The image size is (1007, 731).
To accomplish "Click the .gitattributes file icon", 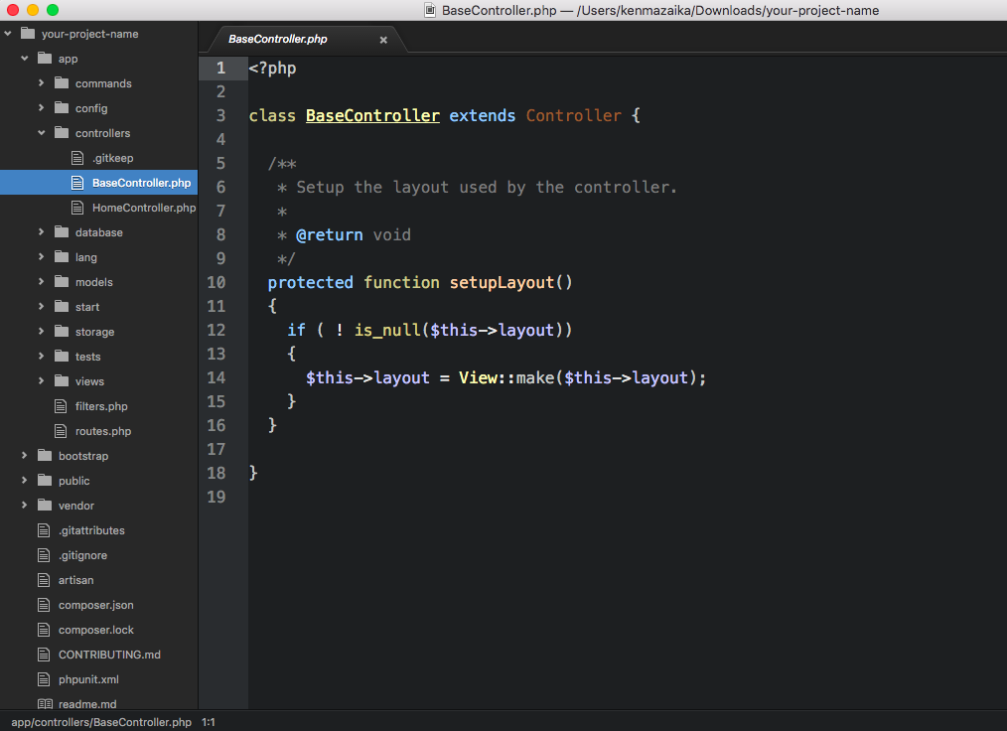I will coord(44,530).
